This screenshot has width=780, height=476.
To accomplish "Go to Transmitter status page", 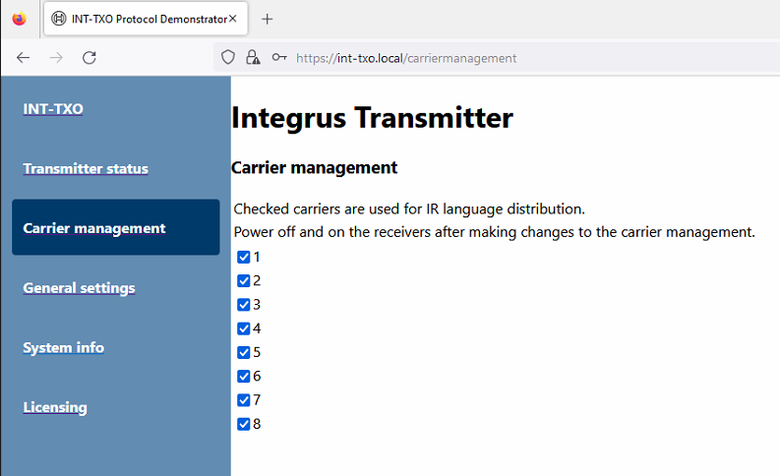I will [86, 168].
